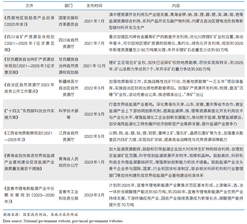Screen dimensions: 247x224
Task: Select the 2022年5月 release date
Action: click(x=94, y=136)
